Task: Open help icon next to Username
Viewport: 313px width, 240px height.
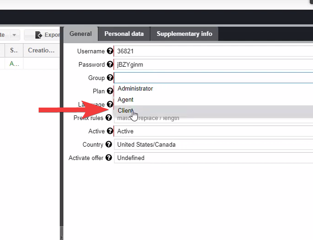Action: click(110, 51)
